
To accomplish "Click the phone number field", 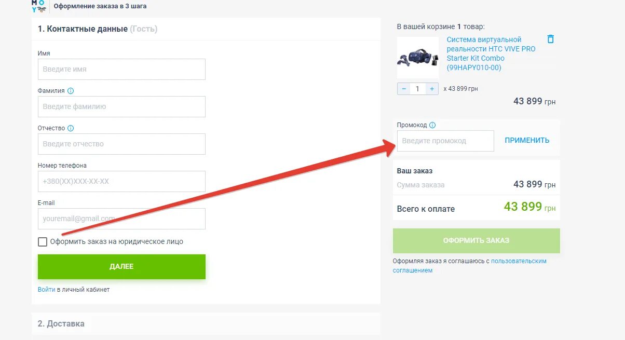I will point(121,181).
